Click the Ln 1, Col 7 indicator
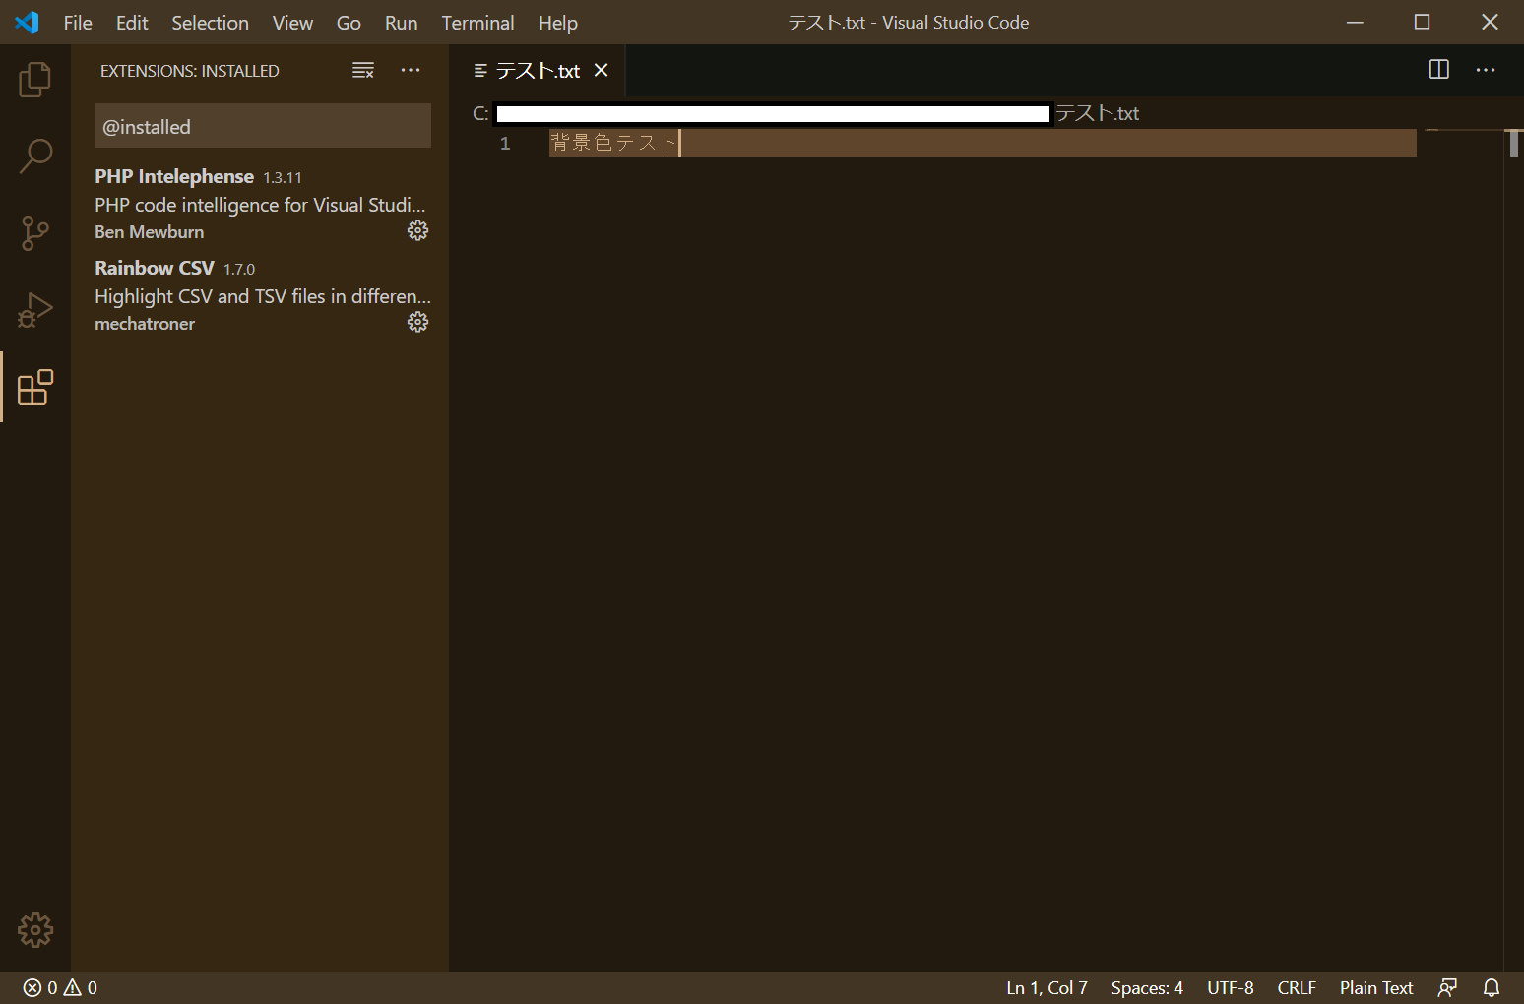1524x1004 pixels. (1047, 987)
